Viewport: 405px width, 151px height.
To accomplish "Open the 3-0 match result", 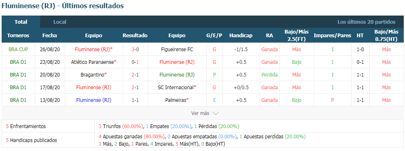I will tap(135, 50).
